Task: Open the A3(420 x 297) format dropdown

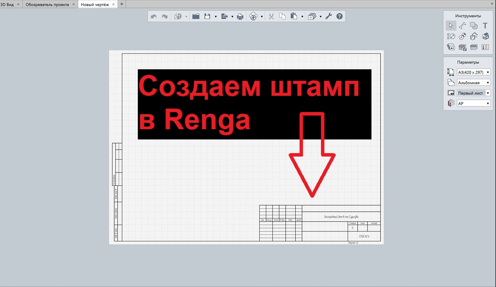Action: (x=474, y=72)
